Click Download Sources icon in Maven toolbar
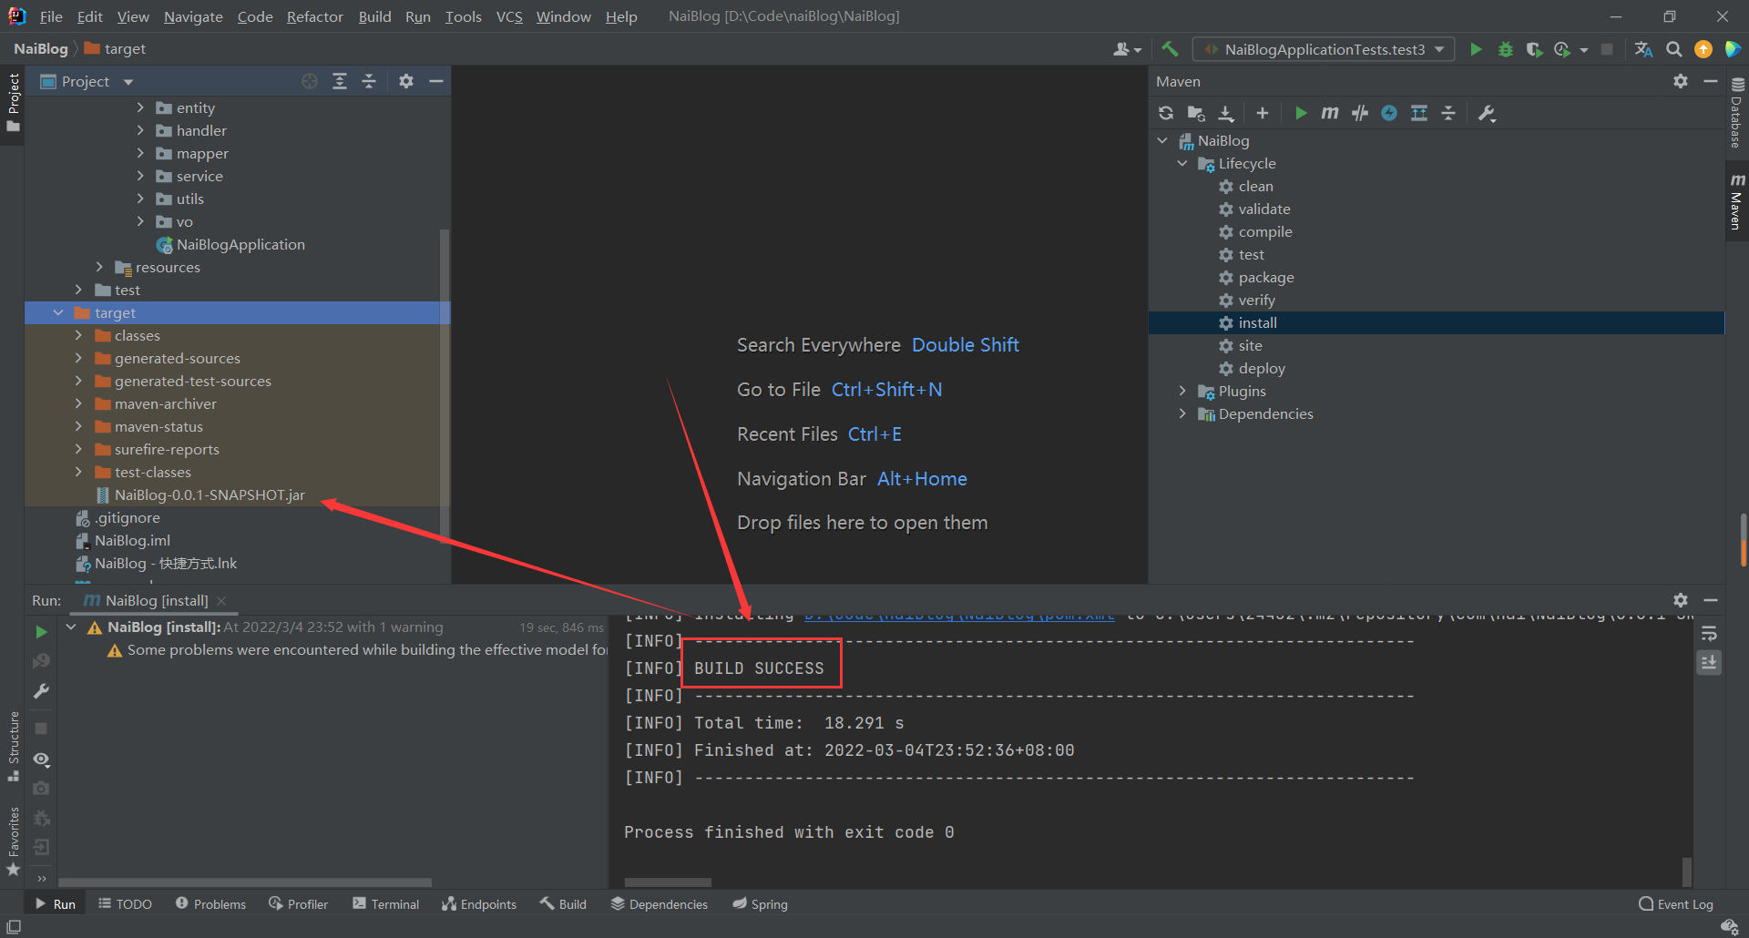Image resolution: width=1749 pixels, height=938 pixels. pos(1226,113)
